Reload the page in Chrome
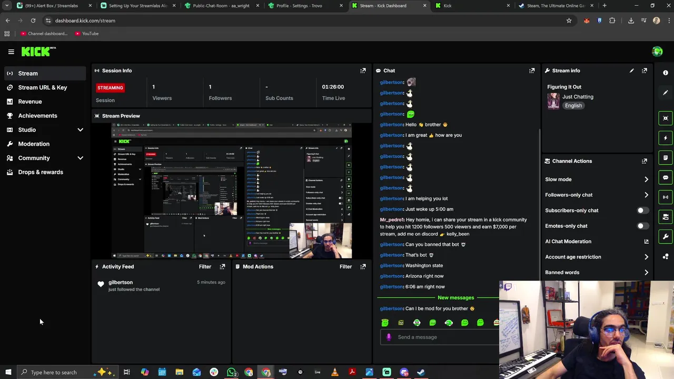The image size is (674, 379). 33,21
